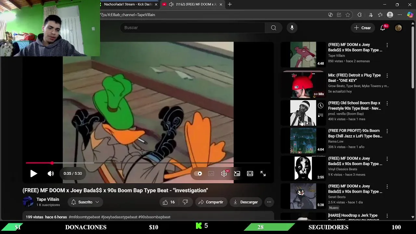Viewport: 416px width, 234px height.
Task: Open split screen icon in address bar
Action: [339, 15]
